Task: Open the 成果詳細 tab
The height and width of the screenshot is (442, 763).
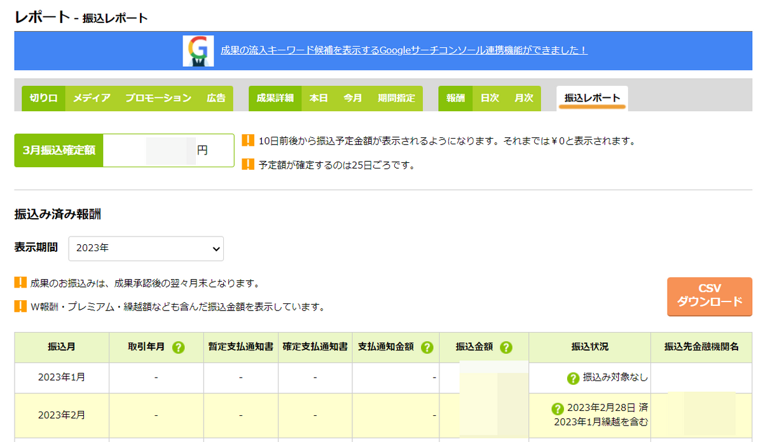Action: click(275, 99)
